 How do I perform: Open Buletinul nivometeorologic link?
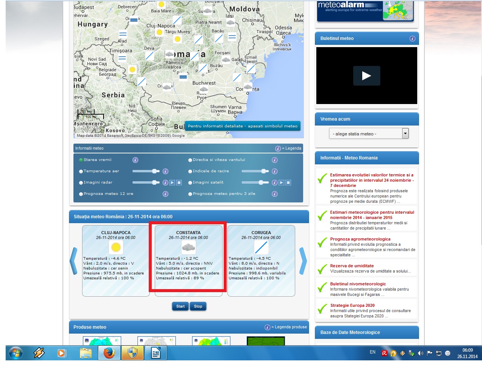pyautogui.click(x=358, y=284)
